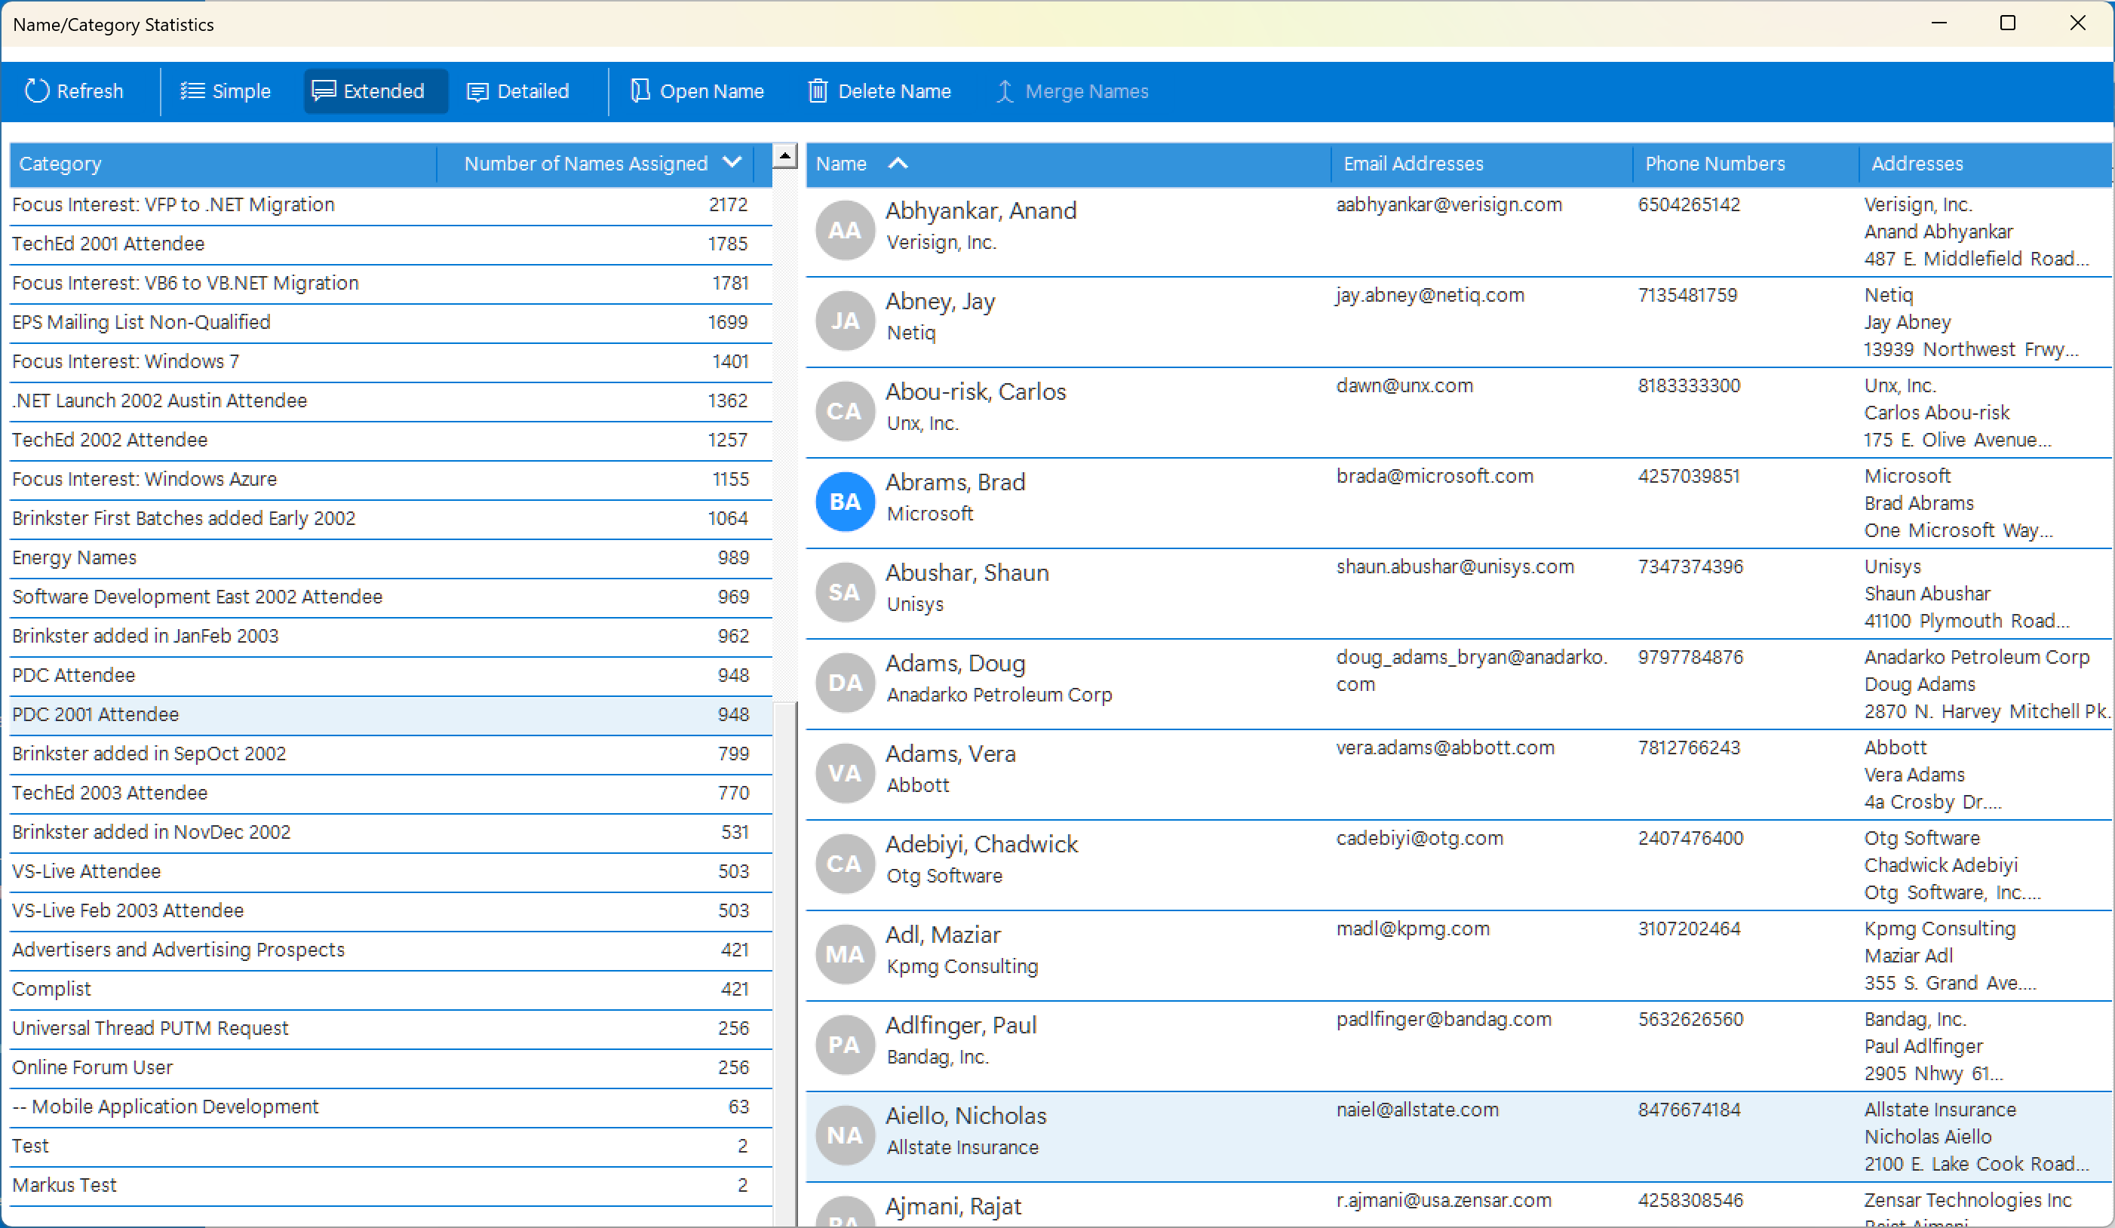Click the MA avatar for Maziar Adl
The height and width of the screenshot is (1228, 2115).
844,954
